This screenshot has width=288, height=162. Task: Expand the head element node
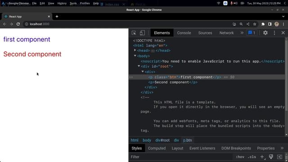coord(135,50)
